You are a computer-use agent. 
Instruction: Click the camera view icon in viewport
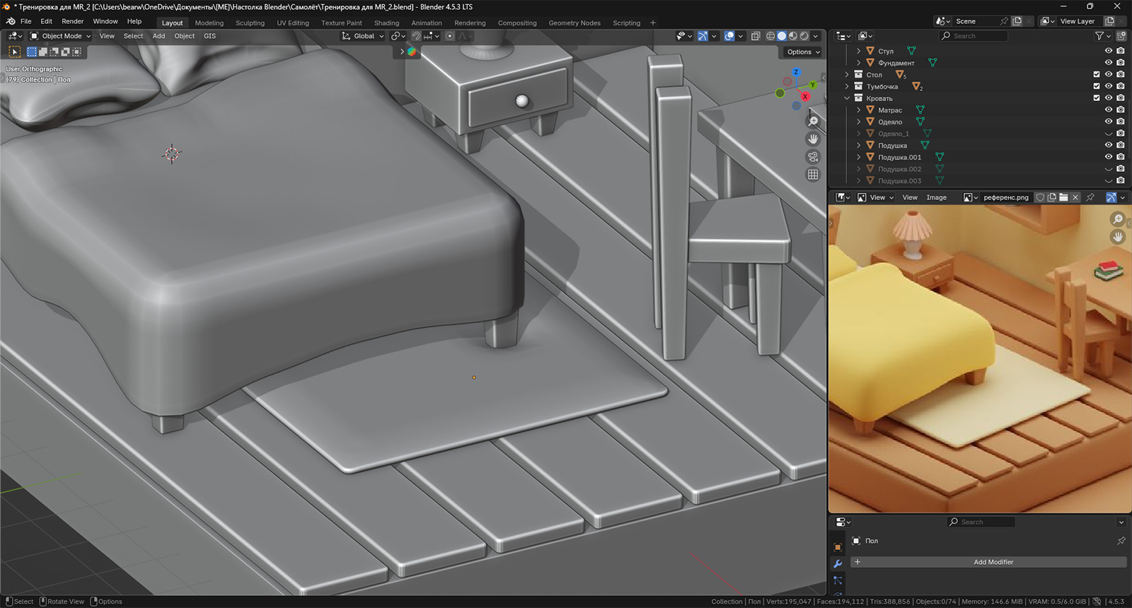click(813, 157)
